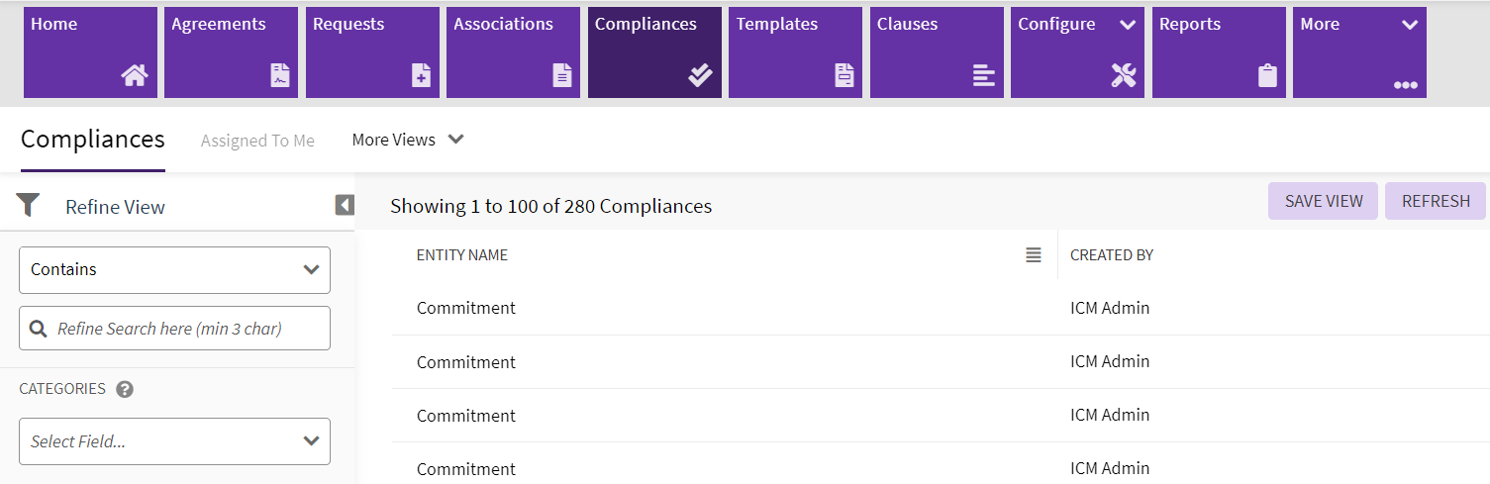Click the Configure wrench tools icon

pyautogui.click(x=1124, y=76)
